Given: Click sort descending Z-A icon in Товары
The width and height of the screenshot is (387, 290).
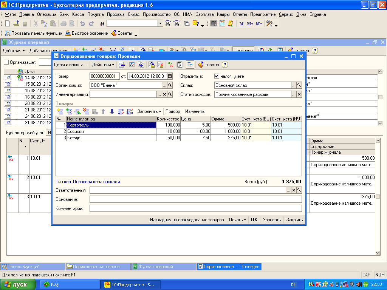Looking at the screenshot, I should tap(130, 111).
